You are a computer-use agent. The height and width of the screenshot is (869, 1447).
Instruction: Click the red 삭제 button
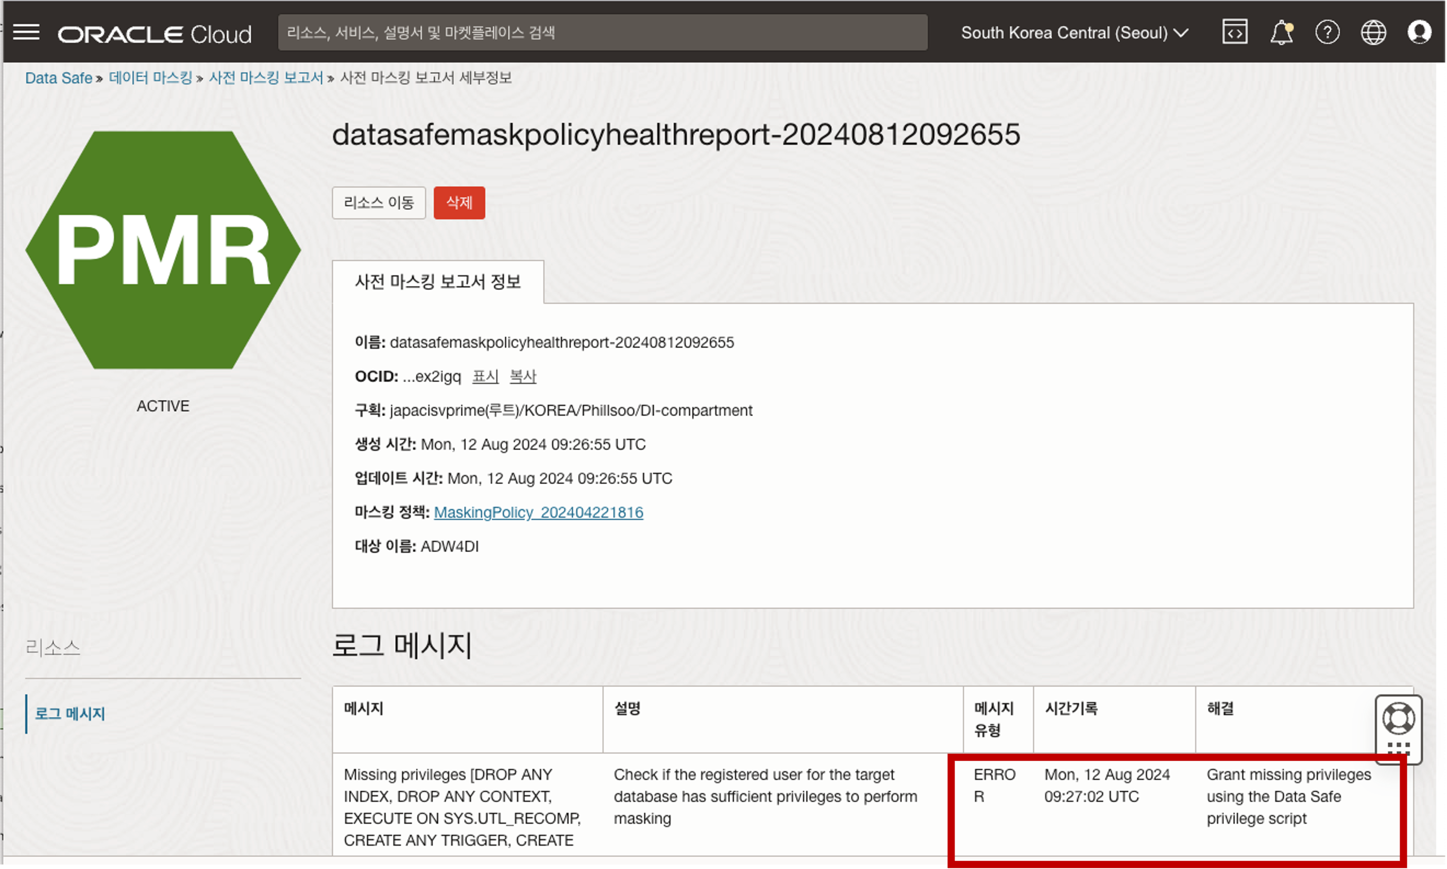click(x=459, y=203)
